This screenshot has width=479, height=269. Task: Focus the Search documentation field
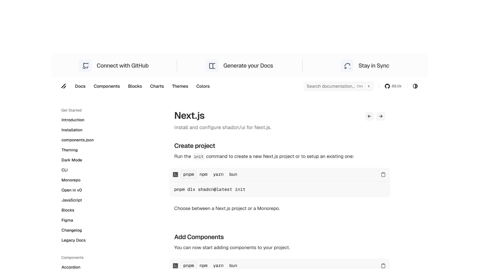coord(338,86)
